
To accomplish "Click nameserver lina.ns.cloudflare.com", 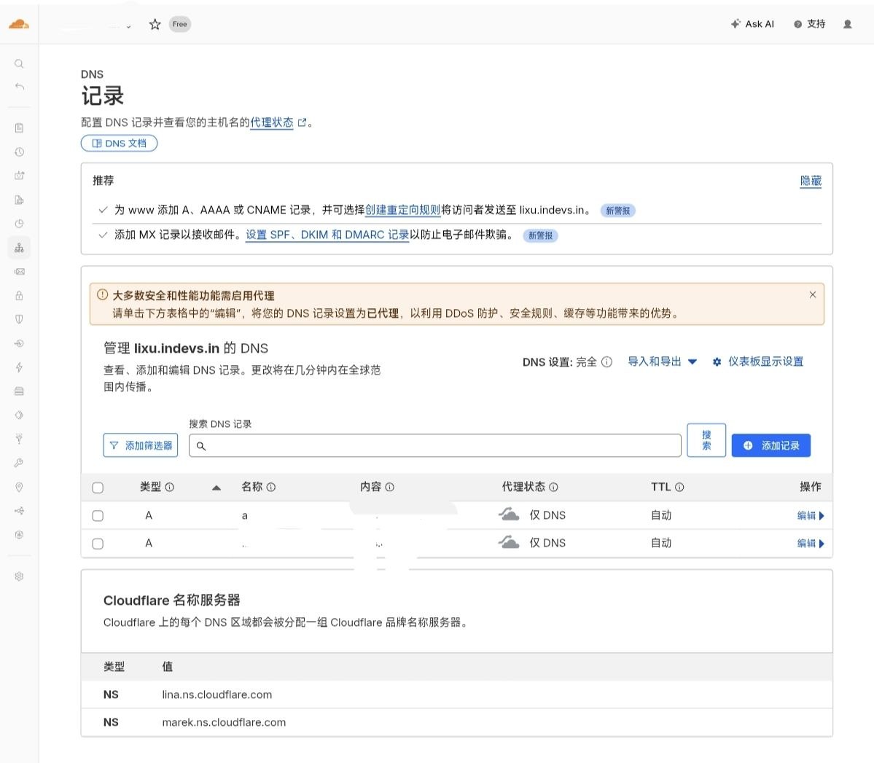I will tap(216, 694).
